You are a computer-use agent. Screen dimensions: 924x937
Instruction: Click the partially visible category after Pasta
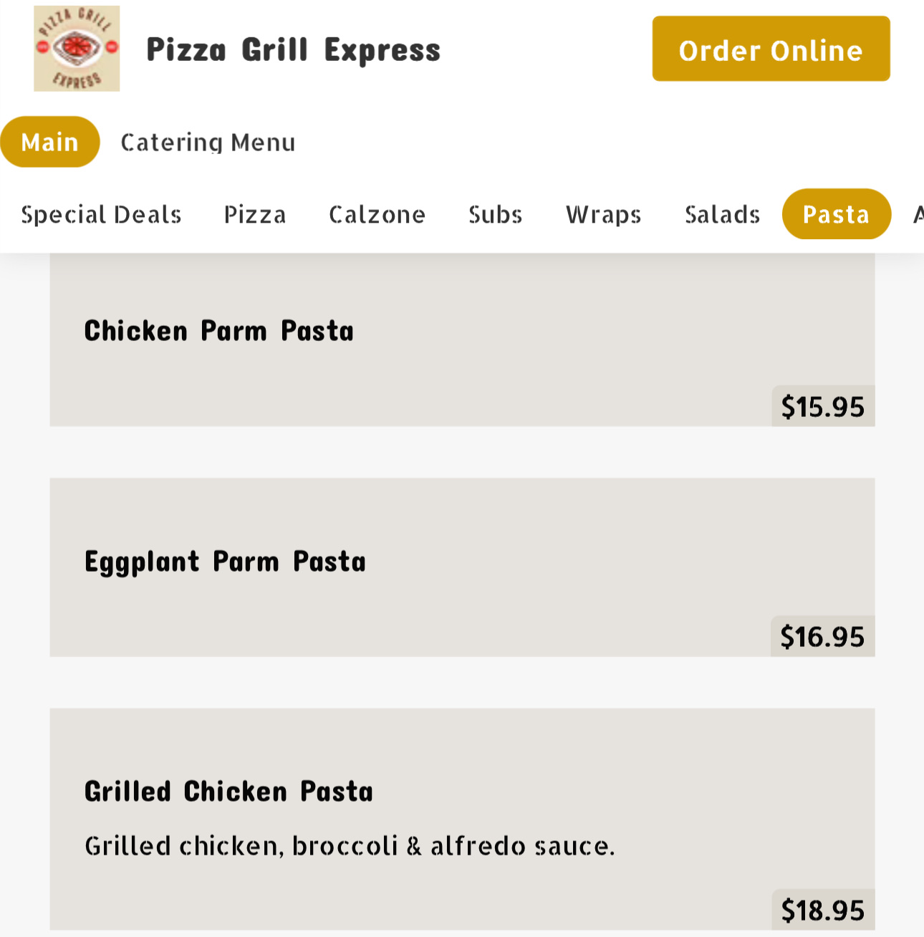pos(918,214)
